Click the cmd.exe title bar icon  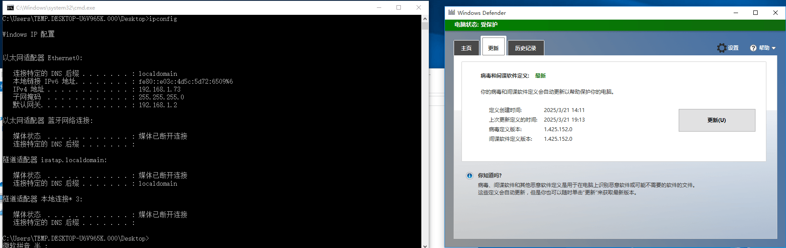point(10,7)
